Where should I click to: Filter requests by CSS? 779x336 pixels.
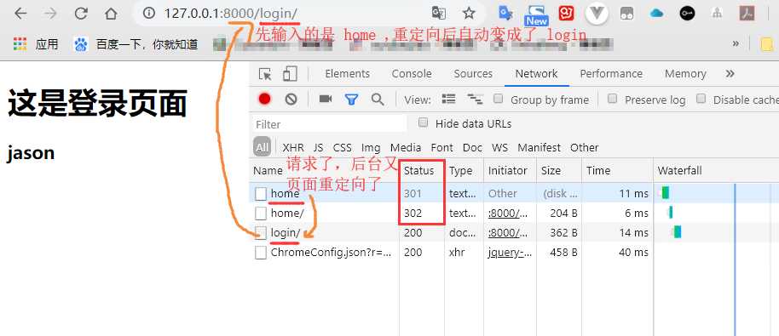click(x=343, y=148)
